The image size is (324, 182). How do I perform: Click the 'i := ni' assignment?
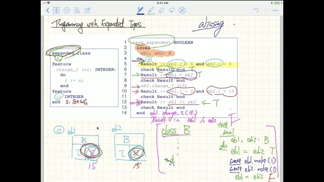coord(74,80)
